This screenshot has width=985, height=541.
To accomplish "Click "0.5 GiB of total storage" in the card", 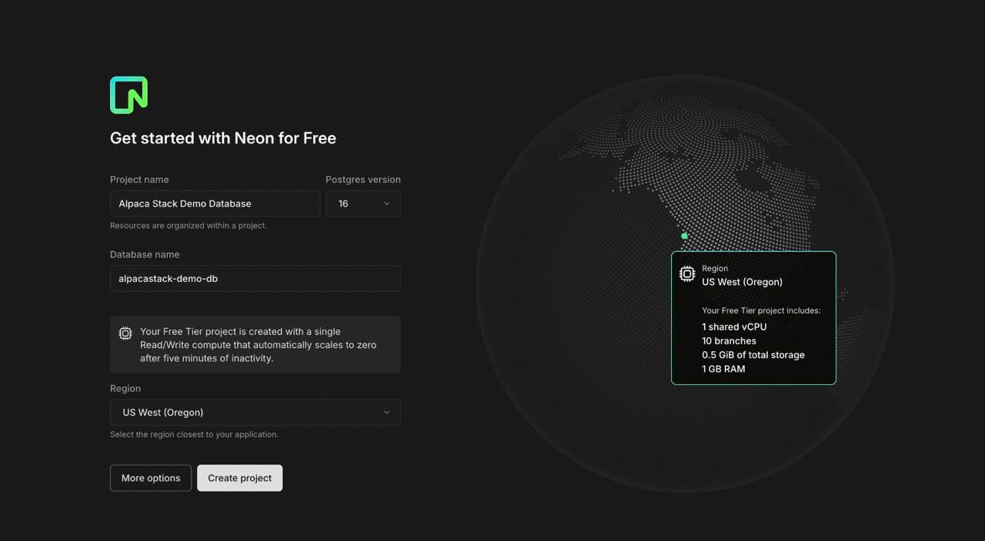I will pyautogui.click(x=753, y=355).
